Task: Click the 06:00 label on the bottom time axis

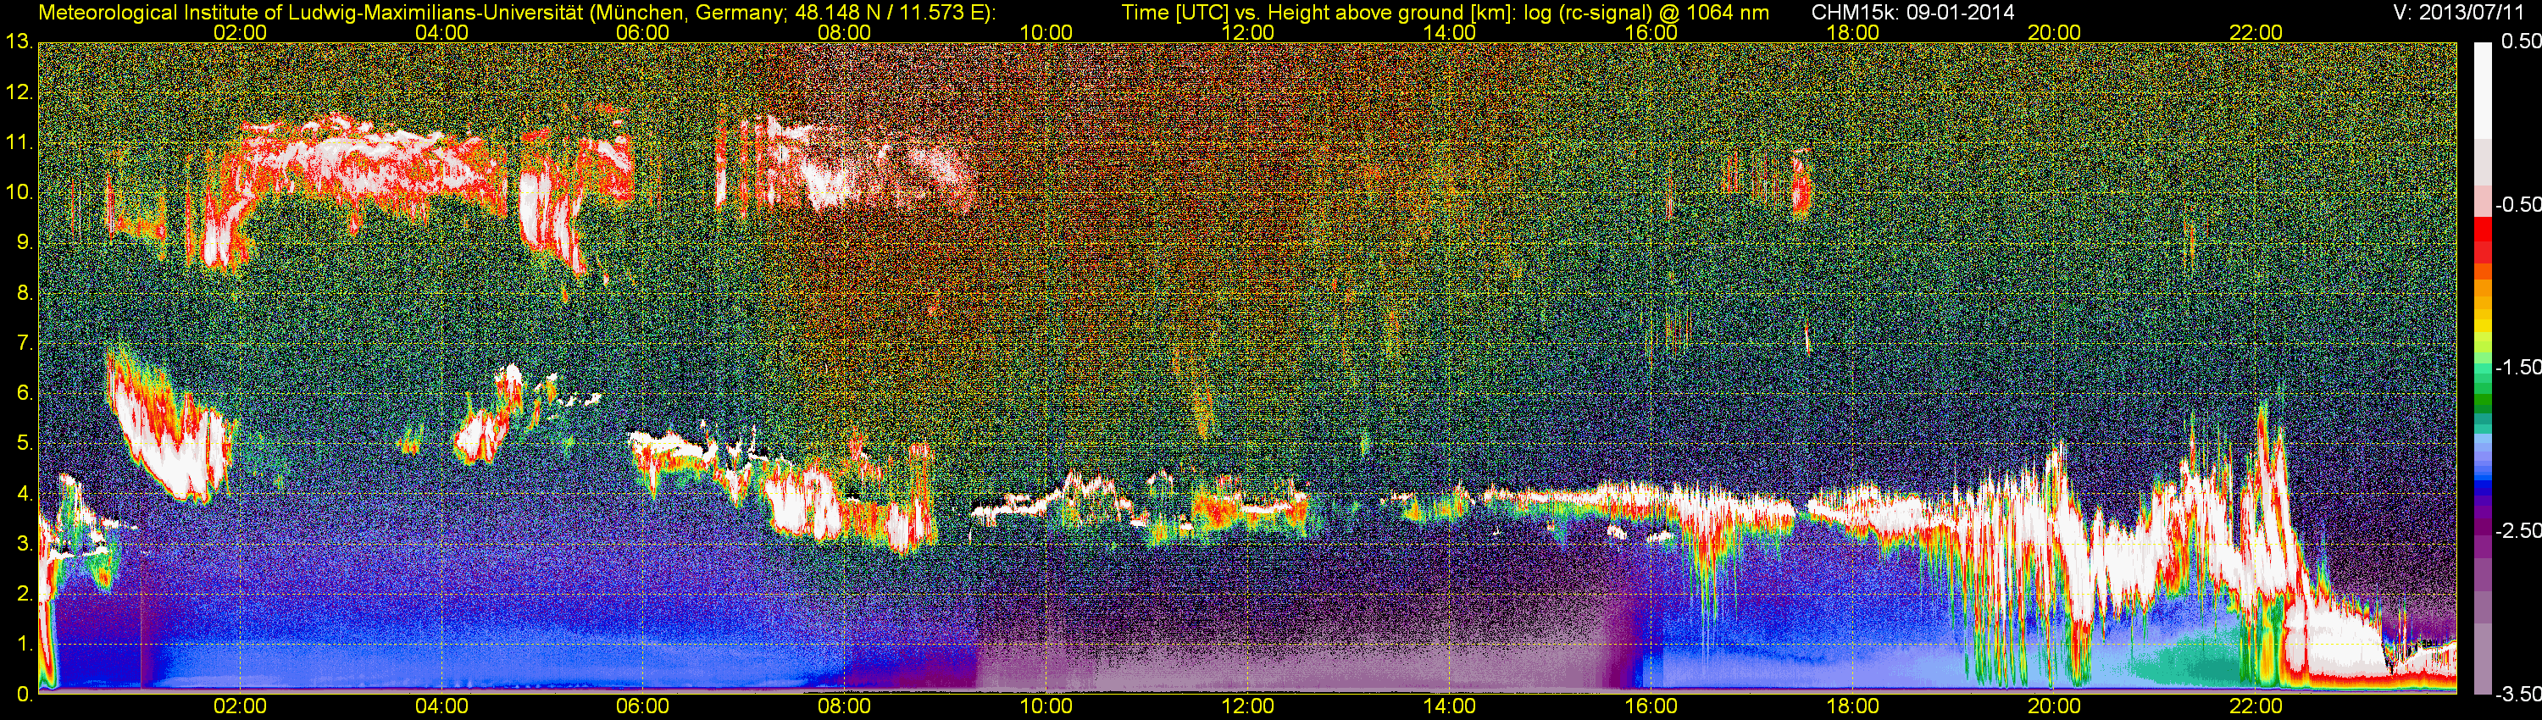Action: [642, 706]
